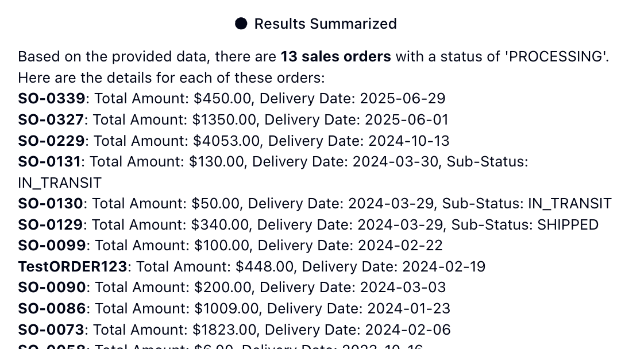Click order ID SO-0131
The image size is (625, 349).
(x=49, y=161)
